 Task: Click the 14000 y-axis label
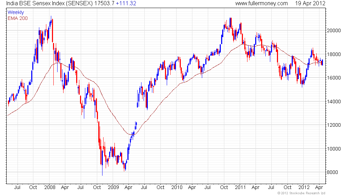tap(334, 101)
